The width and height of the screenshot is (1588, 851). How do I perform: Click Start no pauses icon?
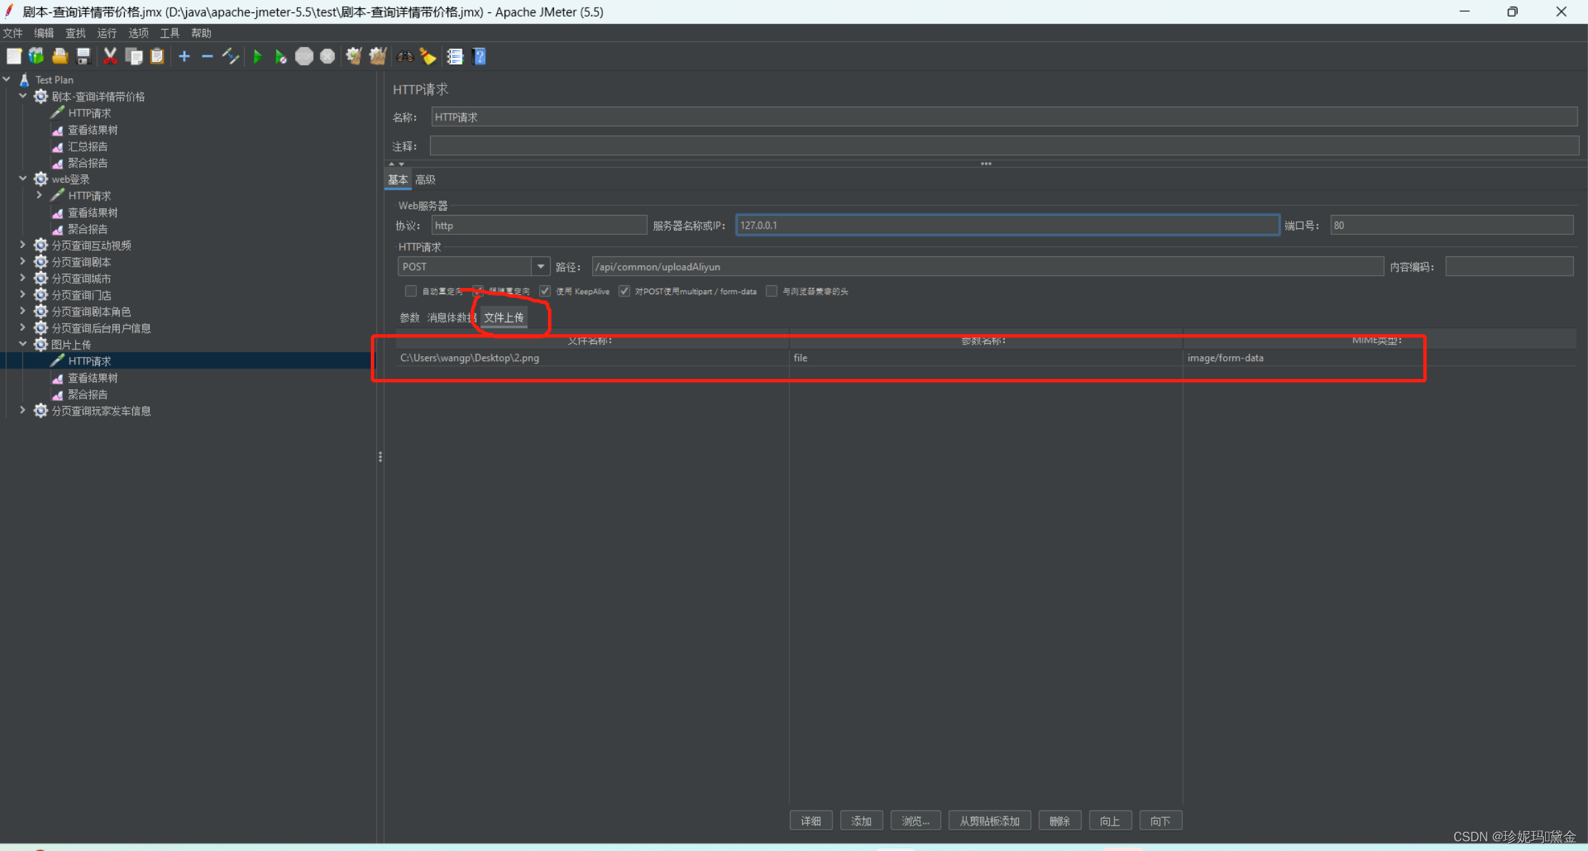pos(281,57)
